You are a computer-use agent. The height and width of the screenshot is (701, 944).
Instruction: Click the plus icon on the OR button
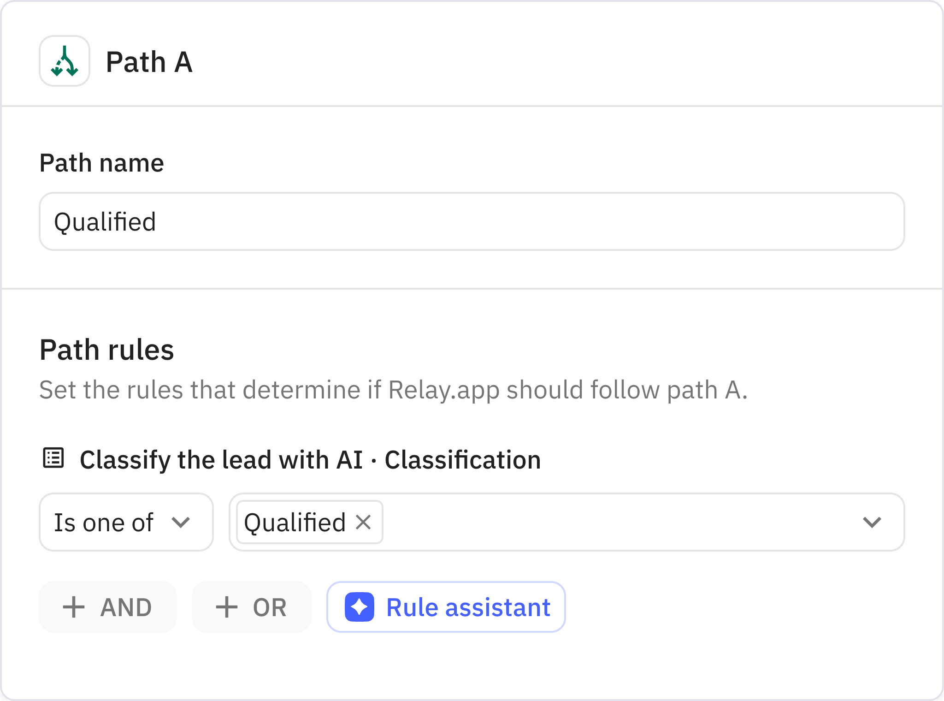coord(227,607)
